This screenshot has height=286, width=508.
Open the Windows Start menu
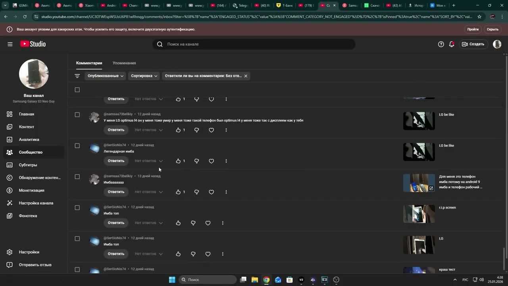[x=172, y=280]
